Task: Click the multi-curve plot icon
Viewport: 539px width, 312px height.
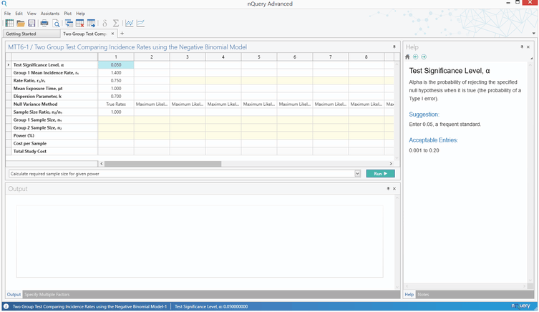Action: point(140,24)
